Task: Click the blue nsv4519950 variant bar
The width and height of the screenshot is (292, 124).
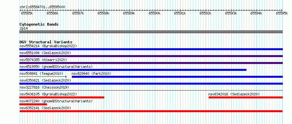Action: point(133,70)
